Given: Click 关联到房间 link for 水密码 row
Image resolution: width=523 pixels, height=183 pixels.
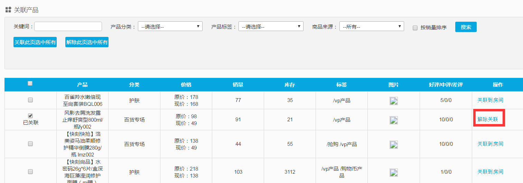Looking at the screenshot, I should (490, 172).
